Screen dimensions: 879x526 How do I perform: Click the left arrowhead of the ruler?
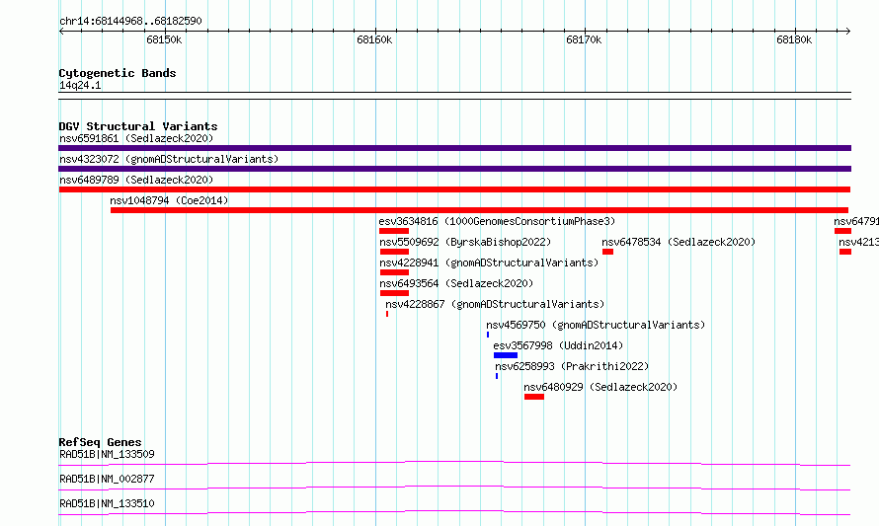tap(61, 31)
